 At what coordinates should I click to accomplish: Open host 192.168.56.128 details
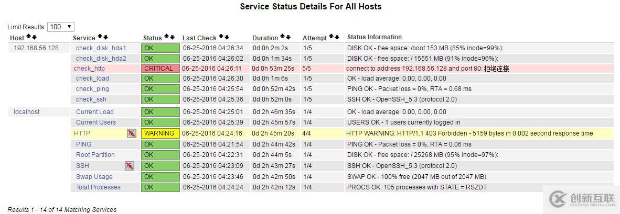36,48
